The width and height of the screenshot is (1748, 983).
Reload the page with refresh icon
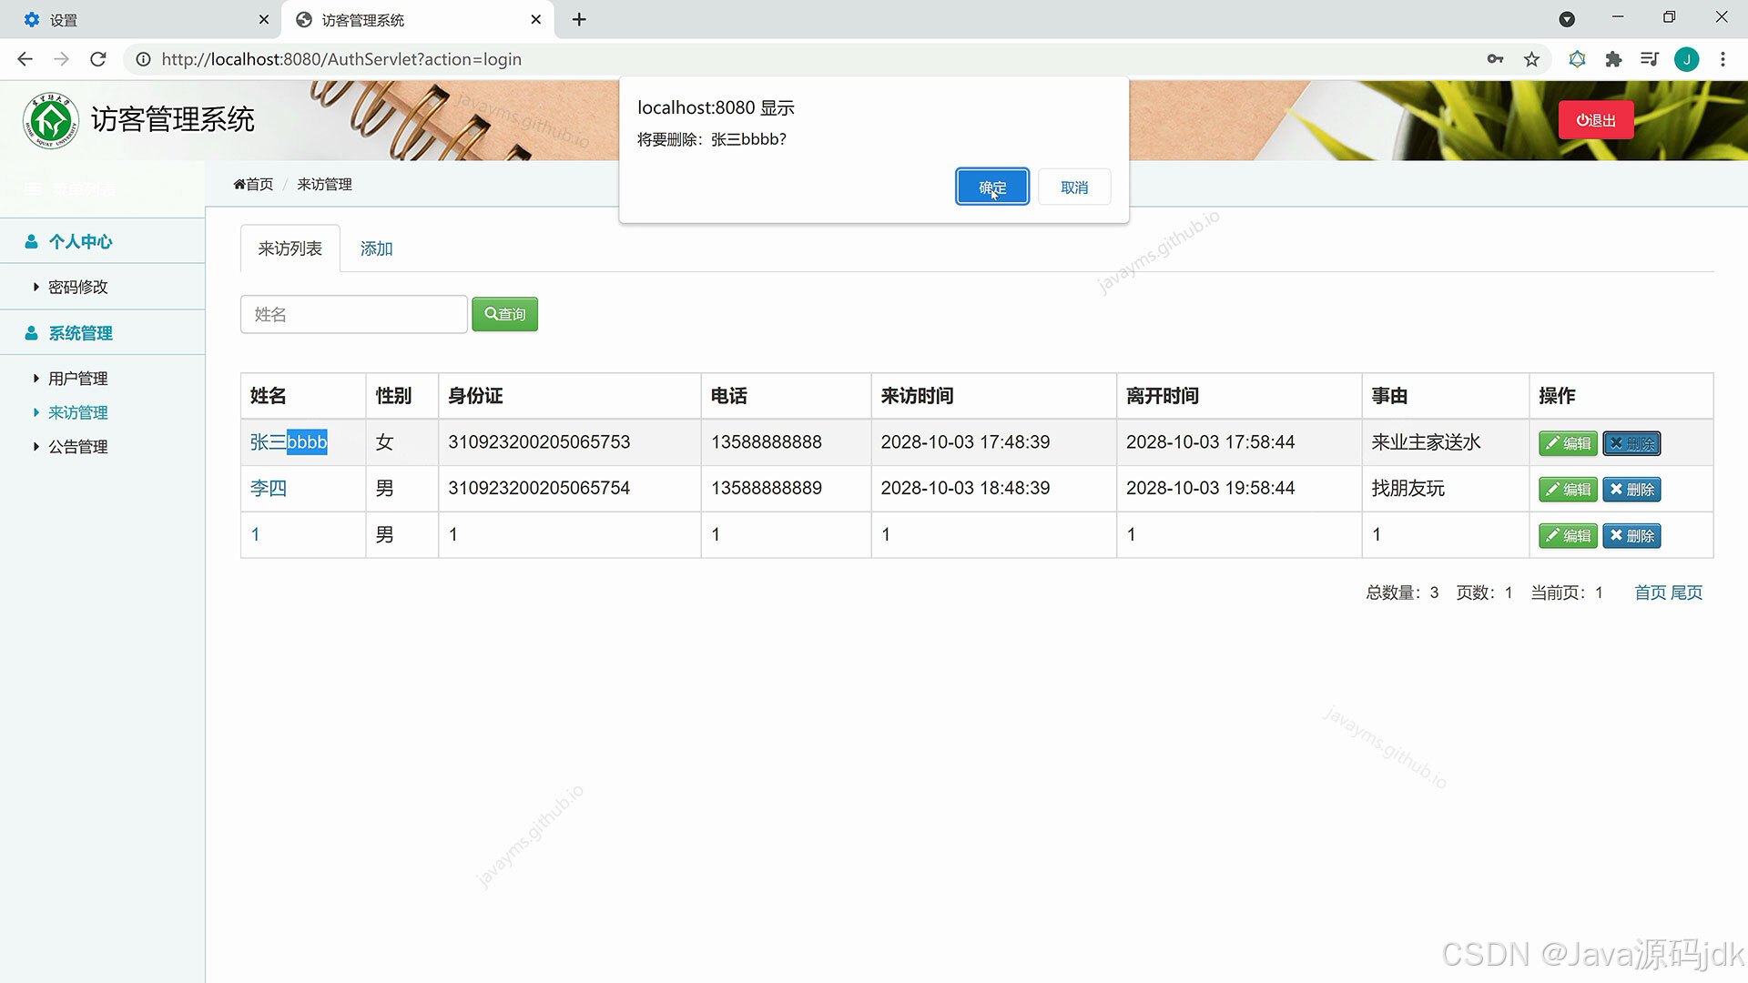coord(98,59)
